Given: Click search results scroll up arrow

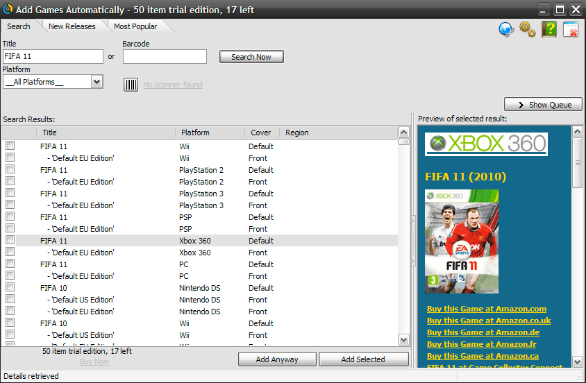Looking at the screenshot, I should coord(403,132).
